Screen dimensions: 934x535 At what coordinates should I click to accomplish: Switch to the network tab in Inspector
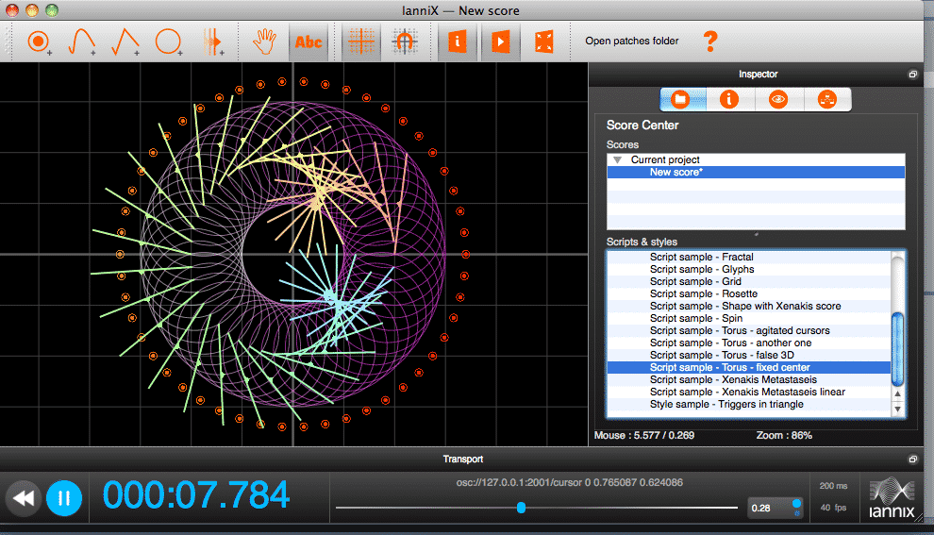point(826,99)
